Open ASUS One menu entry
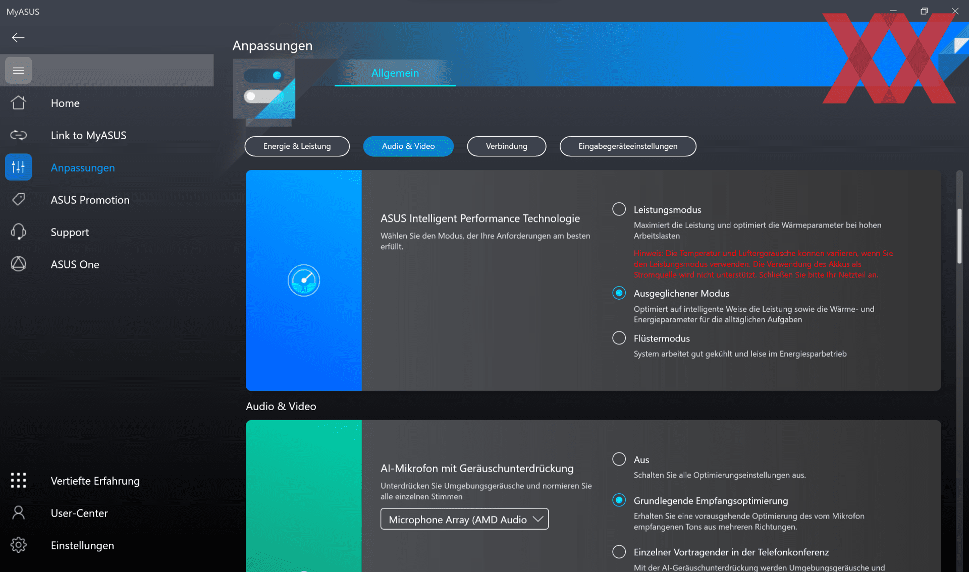The height and width of the screenshot is (572, 969). tap(75, 264)
